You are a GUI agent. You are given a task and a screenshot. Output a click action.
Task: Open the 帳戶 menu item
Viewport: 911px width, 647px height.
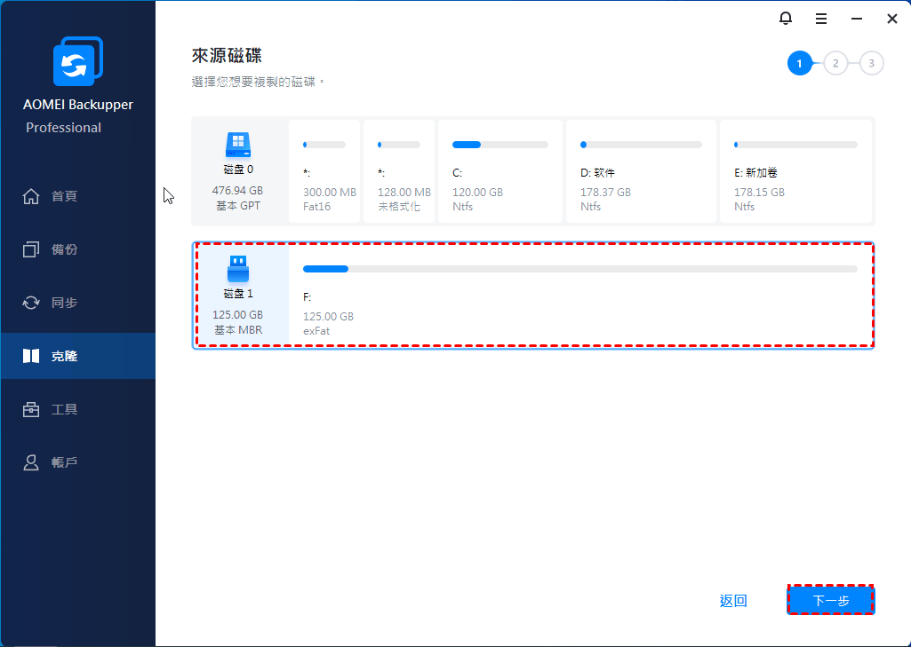point(78,462)
